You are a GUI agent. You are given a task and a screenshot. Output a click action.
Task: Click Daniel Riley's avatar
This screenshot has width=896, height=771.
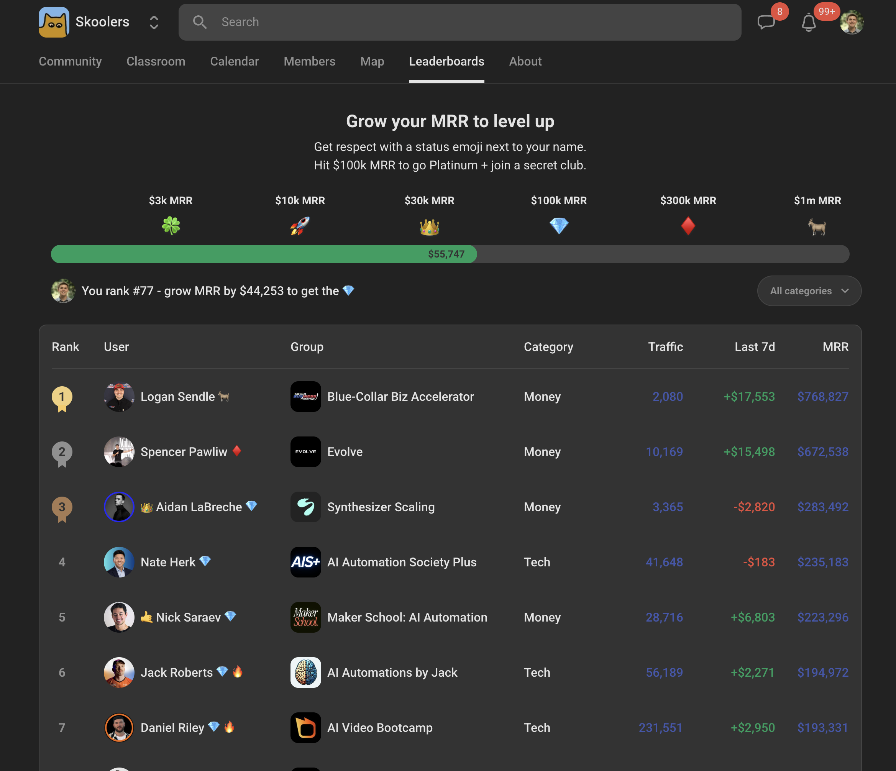tap(119, 728)
